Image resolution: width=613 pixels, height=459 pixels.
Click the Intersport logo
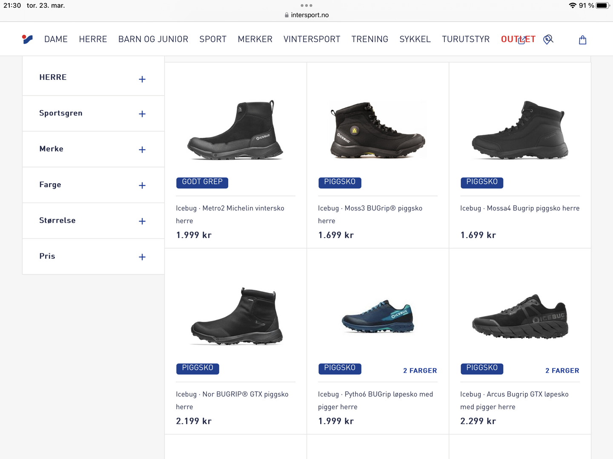27,40
